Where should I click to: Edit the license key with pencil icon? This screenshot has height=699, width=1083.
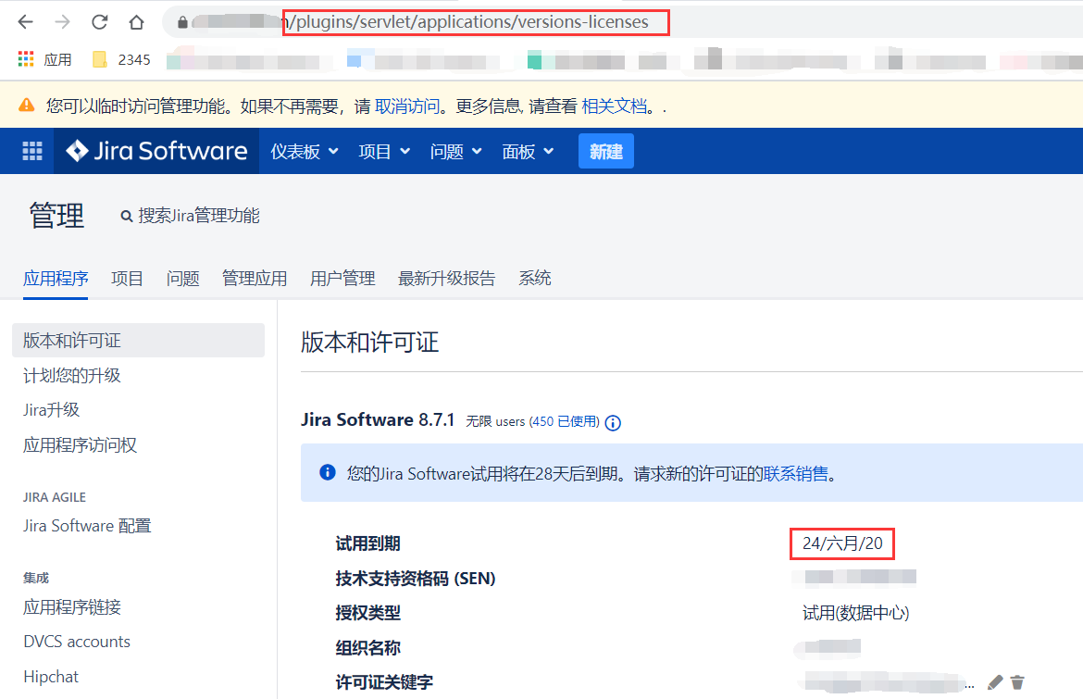995,682
